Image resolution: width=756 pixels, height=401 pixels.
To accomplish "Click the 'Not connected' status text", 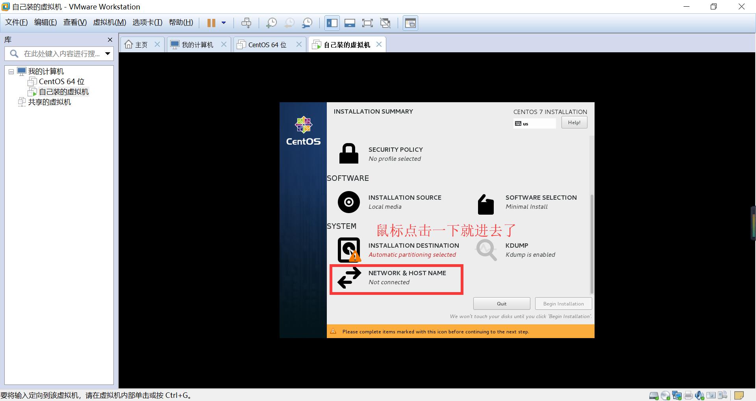I will 389,282.
